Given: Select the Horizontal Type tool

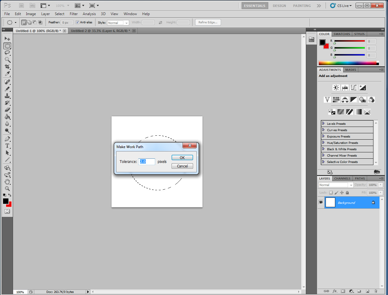Looking at the screenshot, I should click(x=7, y=146).
